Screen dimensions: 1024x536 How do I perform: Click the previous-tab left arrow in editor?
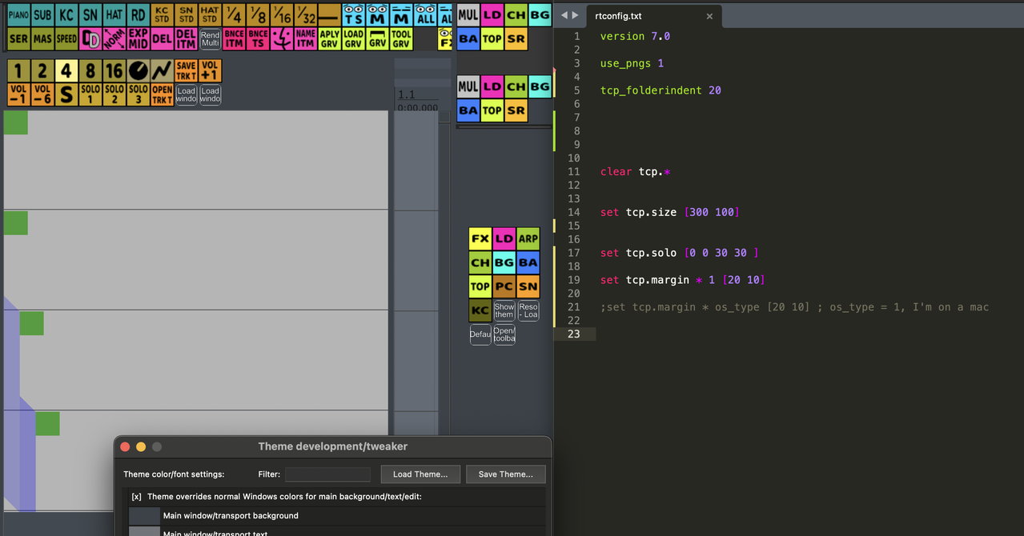click(x=564, y=15)
